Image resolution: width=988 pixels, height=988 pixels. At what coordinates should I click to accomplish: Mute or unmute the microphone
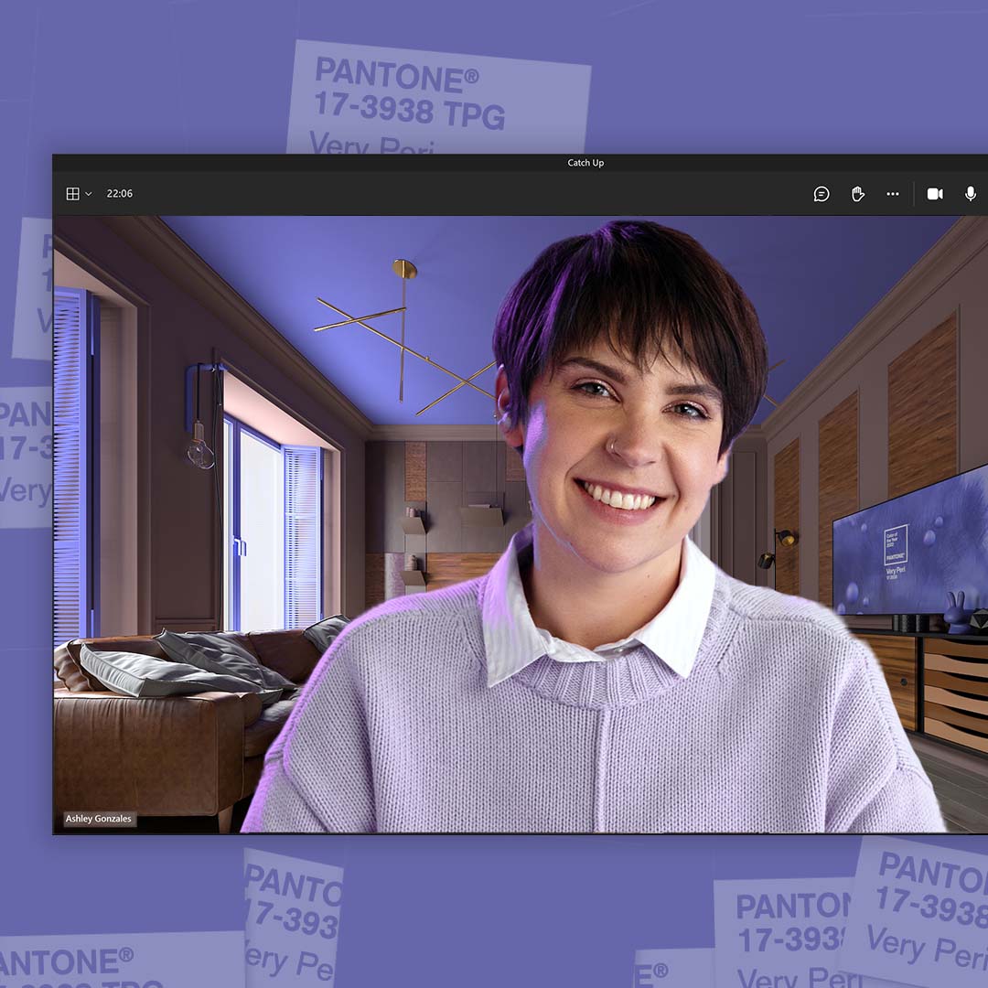971,193
